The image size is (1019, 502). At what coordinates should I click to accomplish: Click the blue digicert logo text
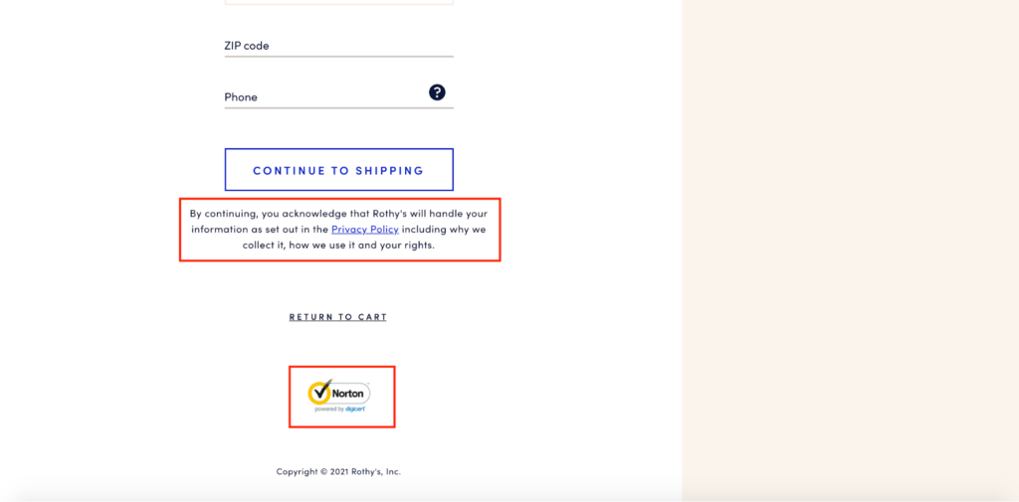pyautogui.click(x=355, y=410)
